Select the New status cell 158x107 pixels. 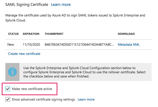[11, 45]
